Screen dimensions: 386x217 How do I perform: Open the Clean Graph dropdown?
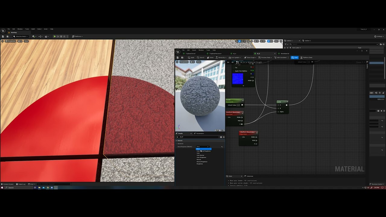point(250,58)
